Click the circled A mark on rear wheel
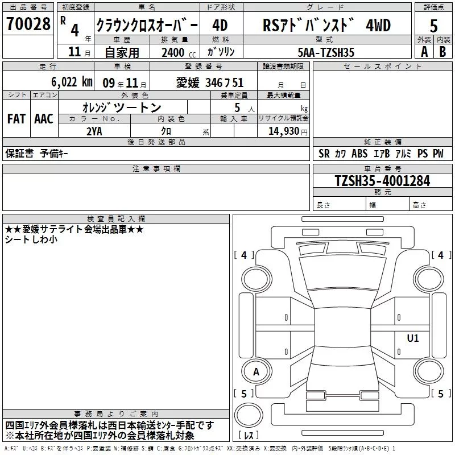 click(256, 371)
